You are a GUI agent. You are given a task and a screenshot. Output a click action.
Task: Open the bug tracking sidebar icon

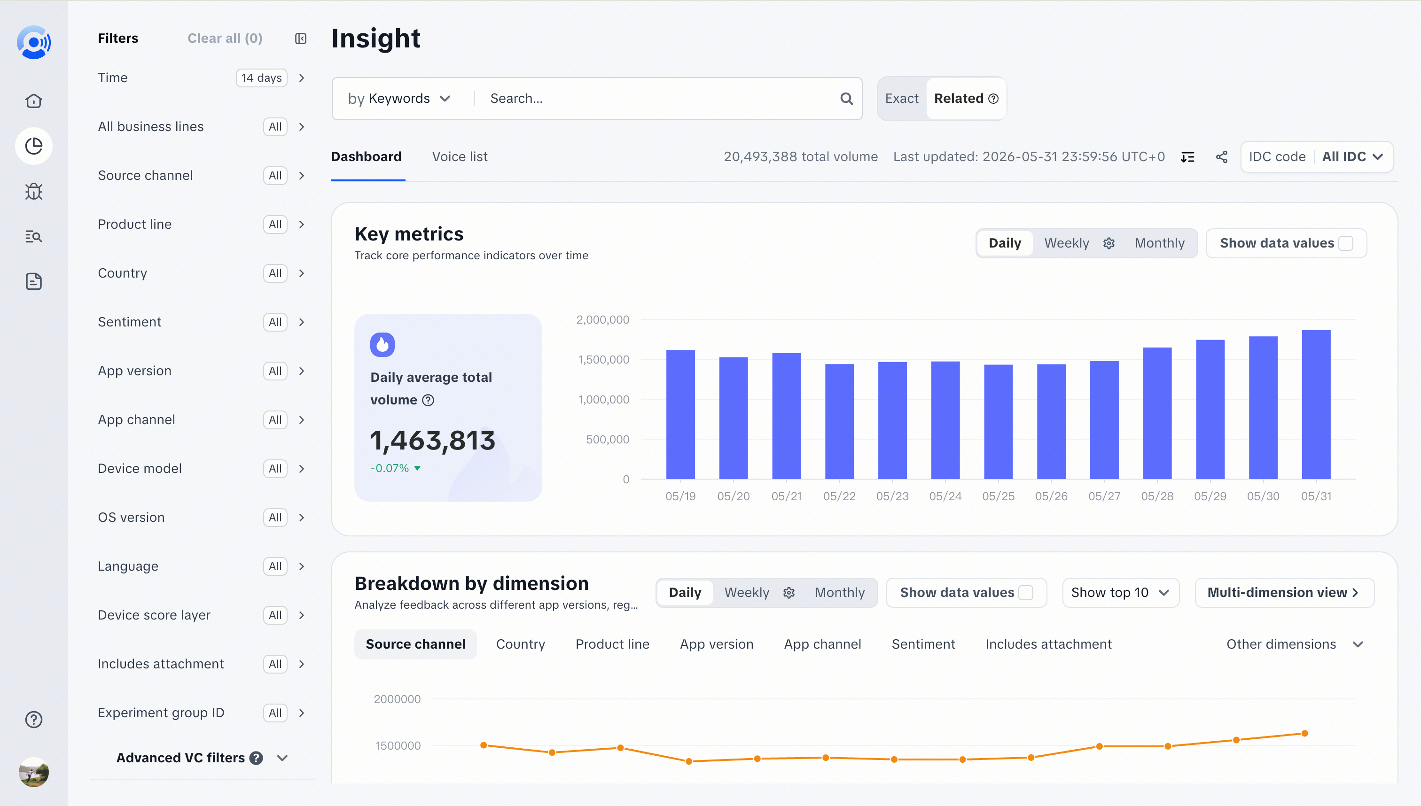[x=34, y=191]
